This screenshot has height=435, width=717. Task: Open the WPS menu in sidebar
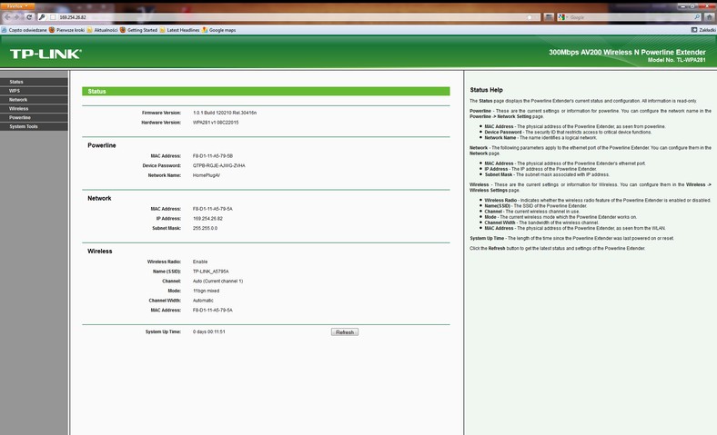[x=15, y=91]
